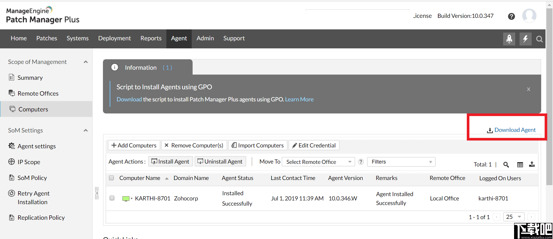Go to the previous page arrow

tap(496, 217)
